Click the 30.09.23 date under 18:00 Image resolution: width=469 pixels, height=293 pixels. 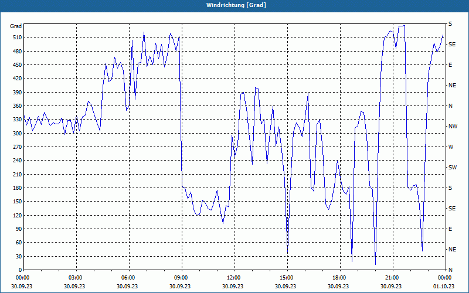coord(338,287)
